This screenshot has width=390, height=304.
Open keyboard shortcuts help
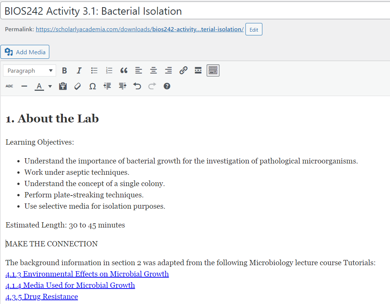[167, 86]
